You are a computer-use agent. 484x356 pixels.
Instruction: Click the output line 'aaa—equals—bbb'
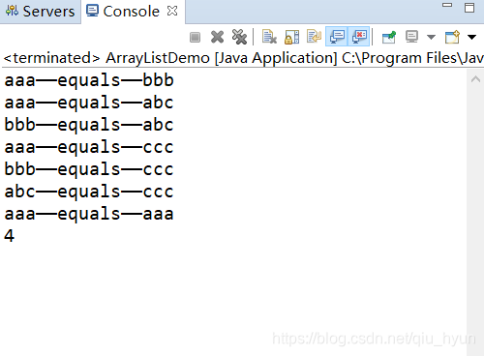pyautogui.click(x=89, y=80)
